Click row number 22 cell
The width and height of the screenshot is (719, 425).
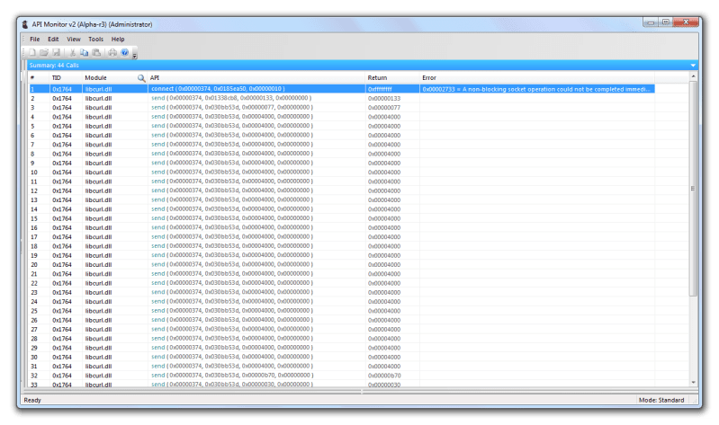[x=34, y=283]
